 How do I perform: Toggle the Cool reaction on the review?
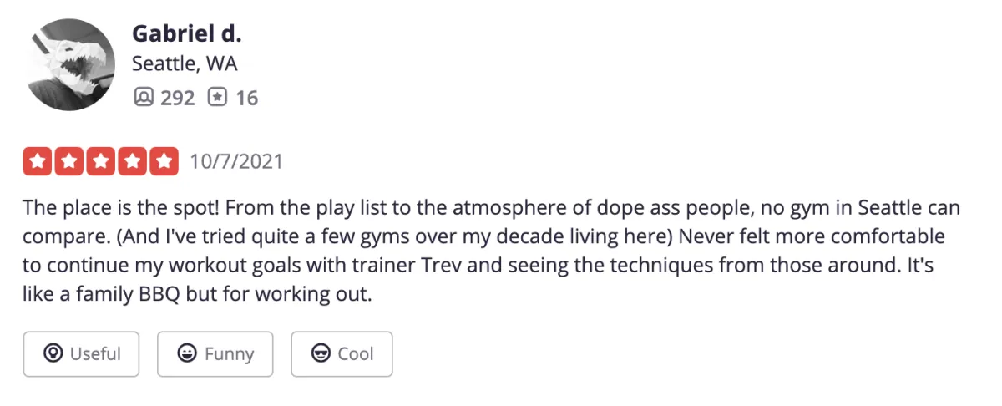[x=342, y=354]
